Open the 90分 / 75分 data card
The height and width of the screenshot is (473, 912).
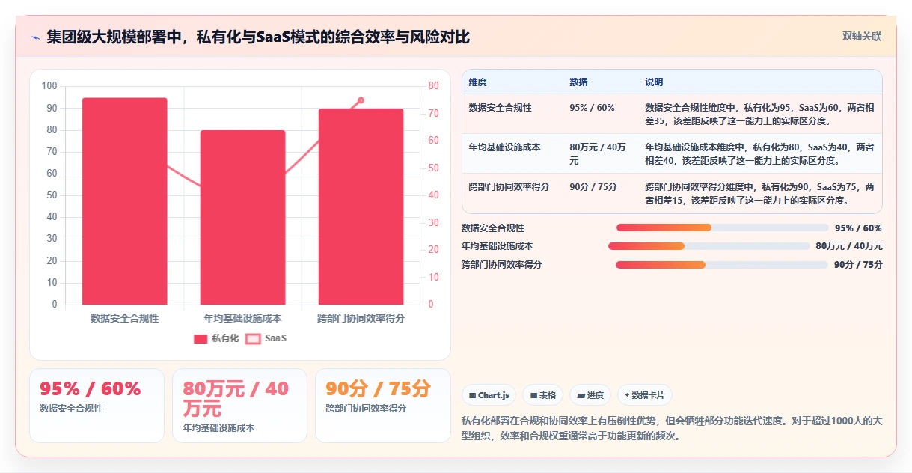pos(382,406)
